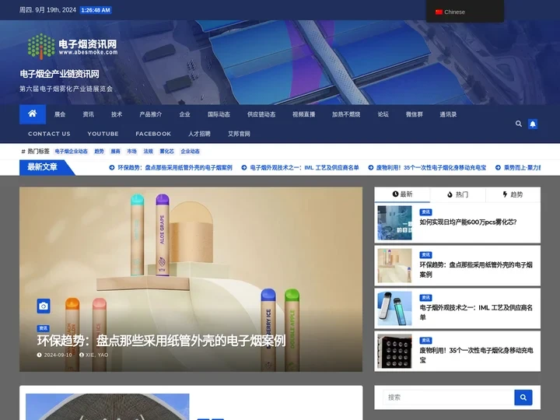Image resolution: width=560 pixels, height=420 pixels.
Task: Open the 人才招聘 menu link
Action: [x=199, y=134]
